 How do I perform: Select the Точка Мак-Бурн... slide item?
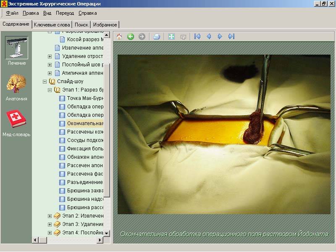click(x=85, y=98)
